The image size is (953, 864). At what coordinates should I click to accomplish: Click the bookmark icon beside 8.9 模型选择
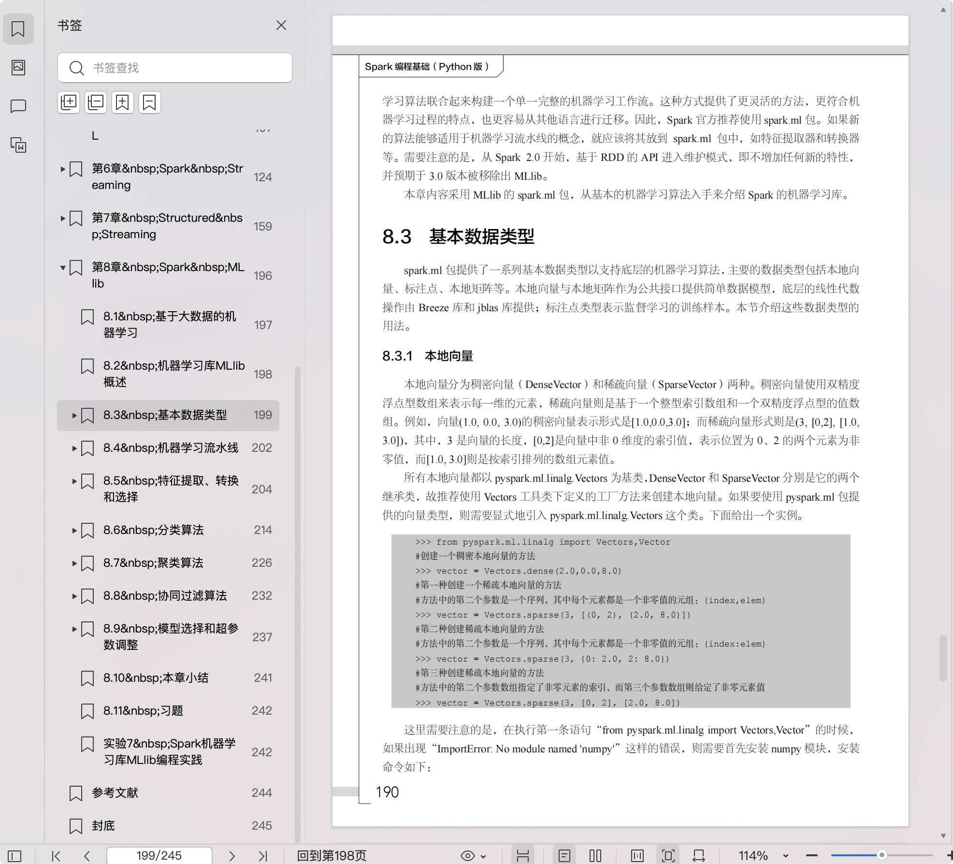coord(87,630)
